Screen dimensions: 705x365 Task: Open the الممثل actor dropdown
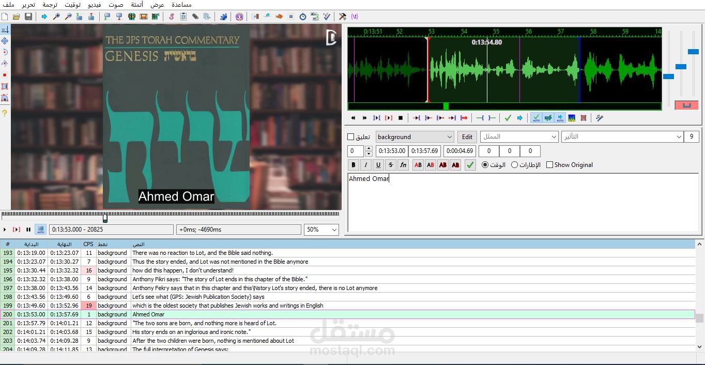554,137
